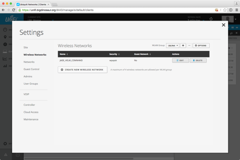Delete the JADE_HELM_COMMAND wireless network
Screen dimensions: 240x160
point(198,60)
